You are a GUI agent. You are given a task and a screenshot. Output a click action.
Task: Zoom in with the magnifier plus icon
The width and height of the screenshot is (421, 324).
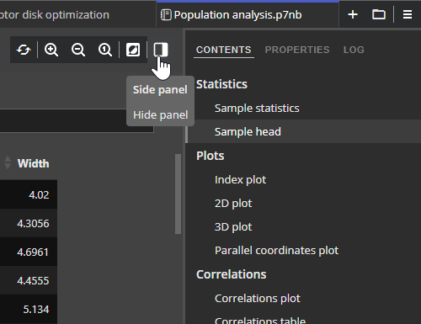click(x=51, y=50)
